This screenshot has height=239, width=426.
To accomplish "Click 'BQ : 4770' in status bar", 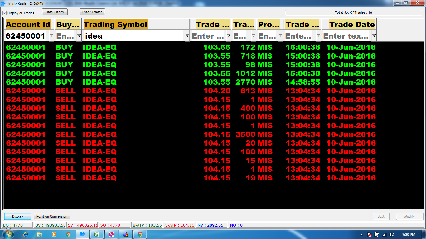I will (17, 225).
